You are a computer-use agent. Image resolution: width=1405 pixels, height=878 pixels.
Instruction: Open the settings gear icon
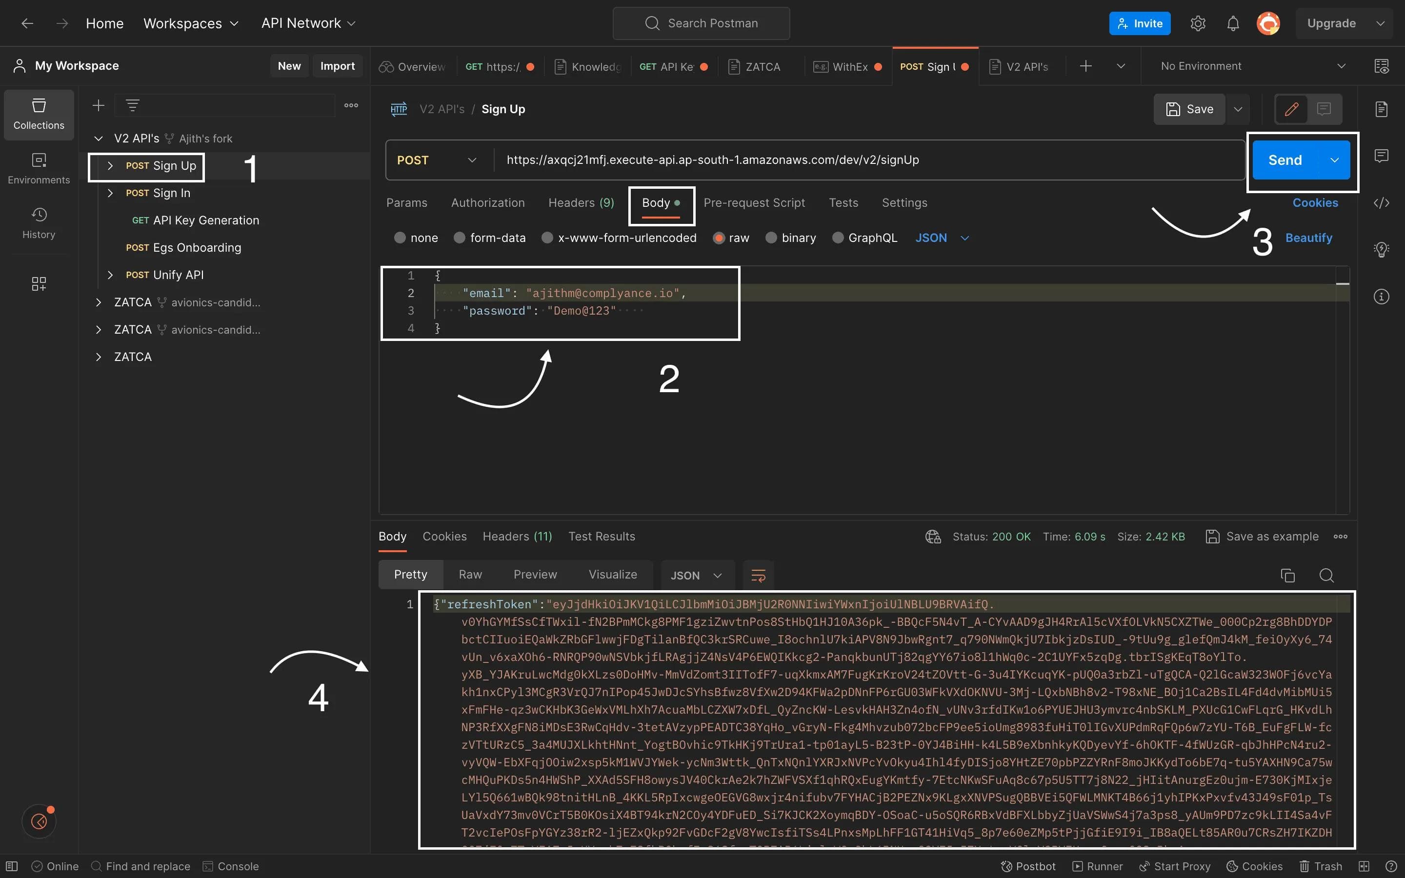[1198, 23]
